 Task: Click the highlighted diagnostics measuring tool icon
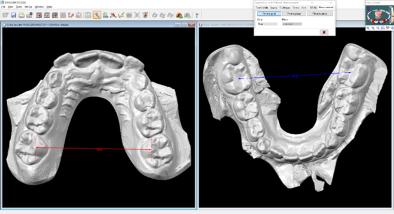point(97,15)
